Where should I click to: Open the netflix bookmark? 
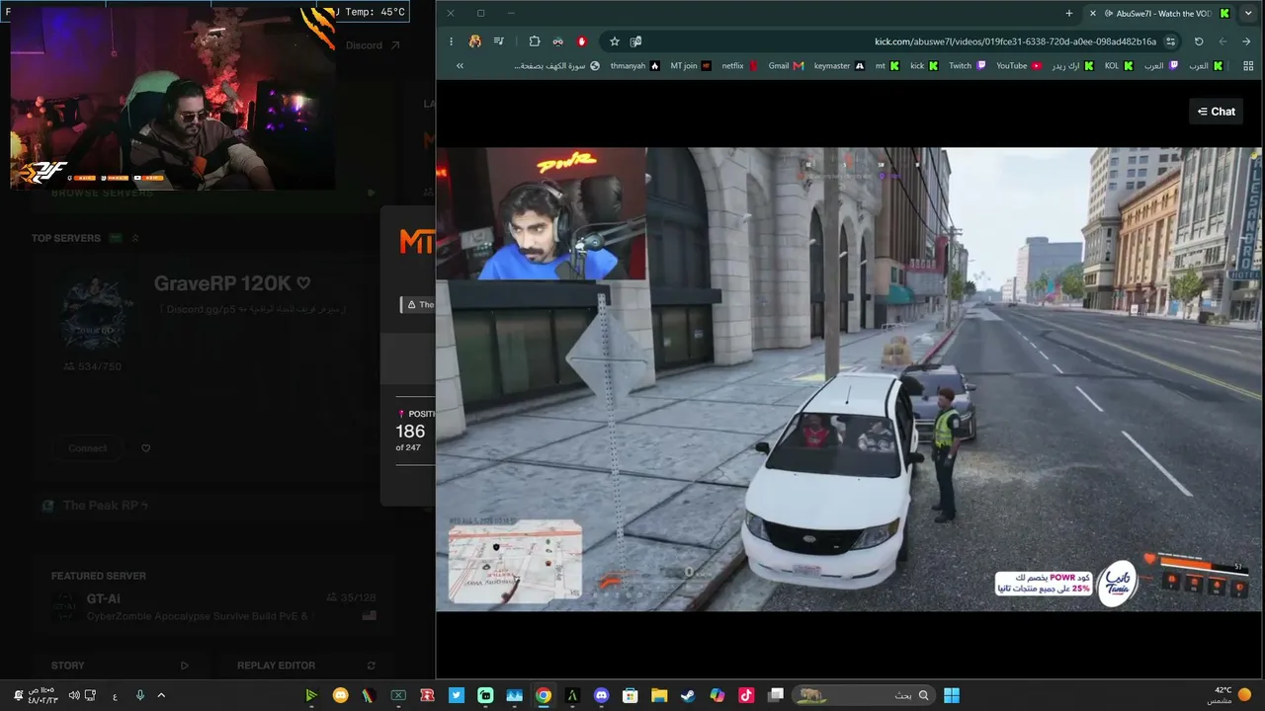pos(740,66)
